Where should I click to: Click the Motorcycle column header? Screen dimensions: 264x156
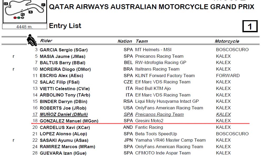coord(227,41)
